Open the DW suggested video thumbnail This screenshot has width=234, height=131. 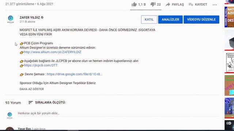(229, 125)
